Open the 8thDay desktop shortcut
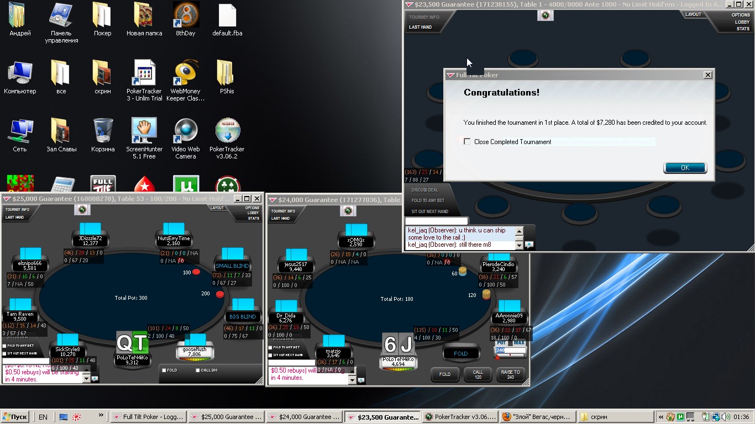 pos(186,16)
